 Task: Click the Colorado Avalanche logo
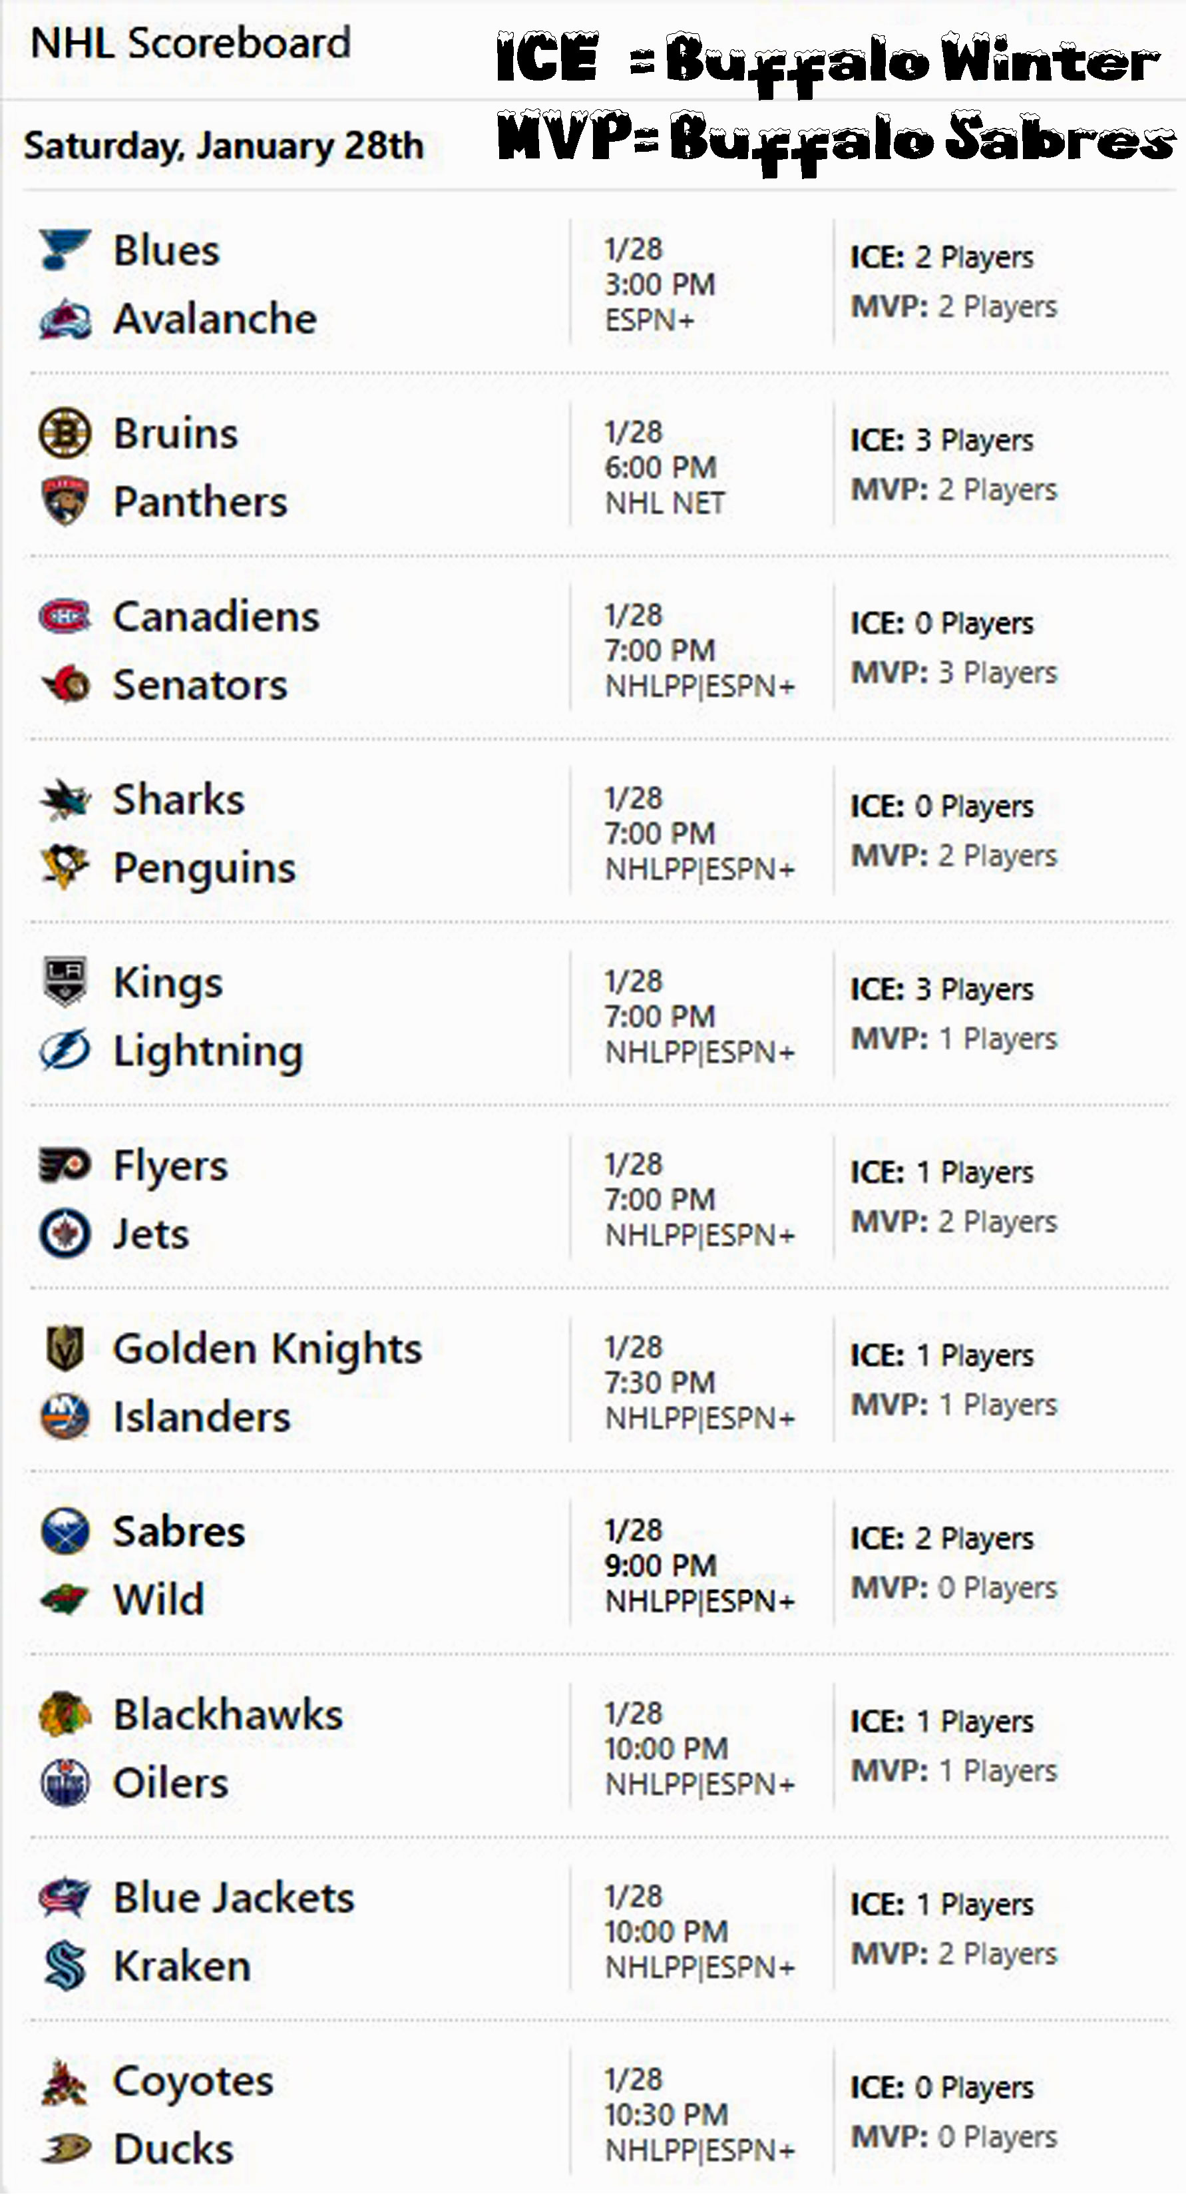click(x=64, y=320)
